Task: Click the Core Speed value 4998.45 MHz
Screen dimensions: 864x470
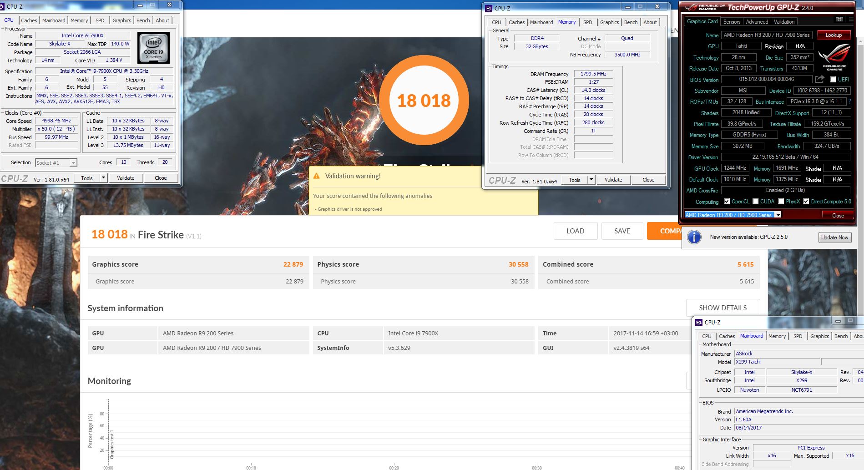Action: (56, 121)
